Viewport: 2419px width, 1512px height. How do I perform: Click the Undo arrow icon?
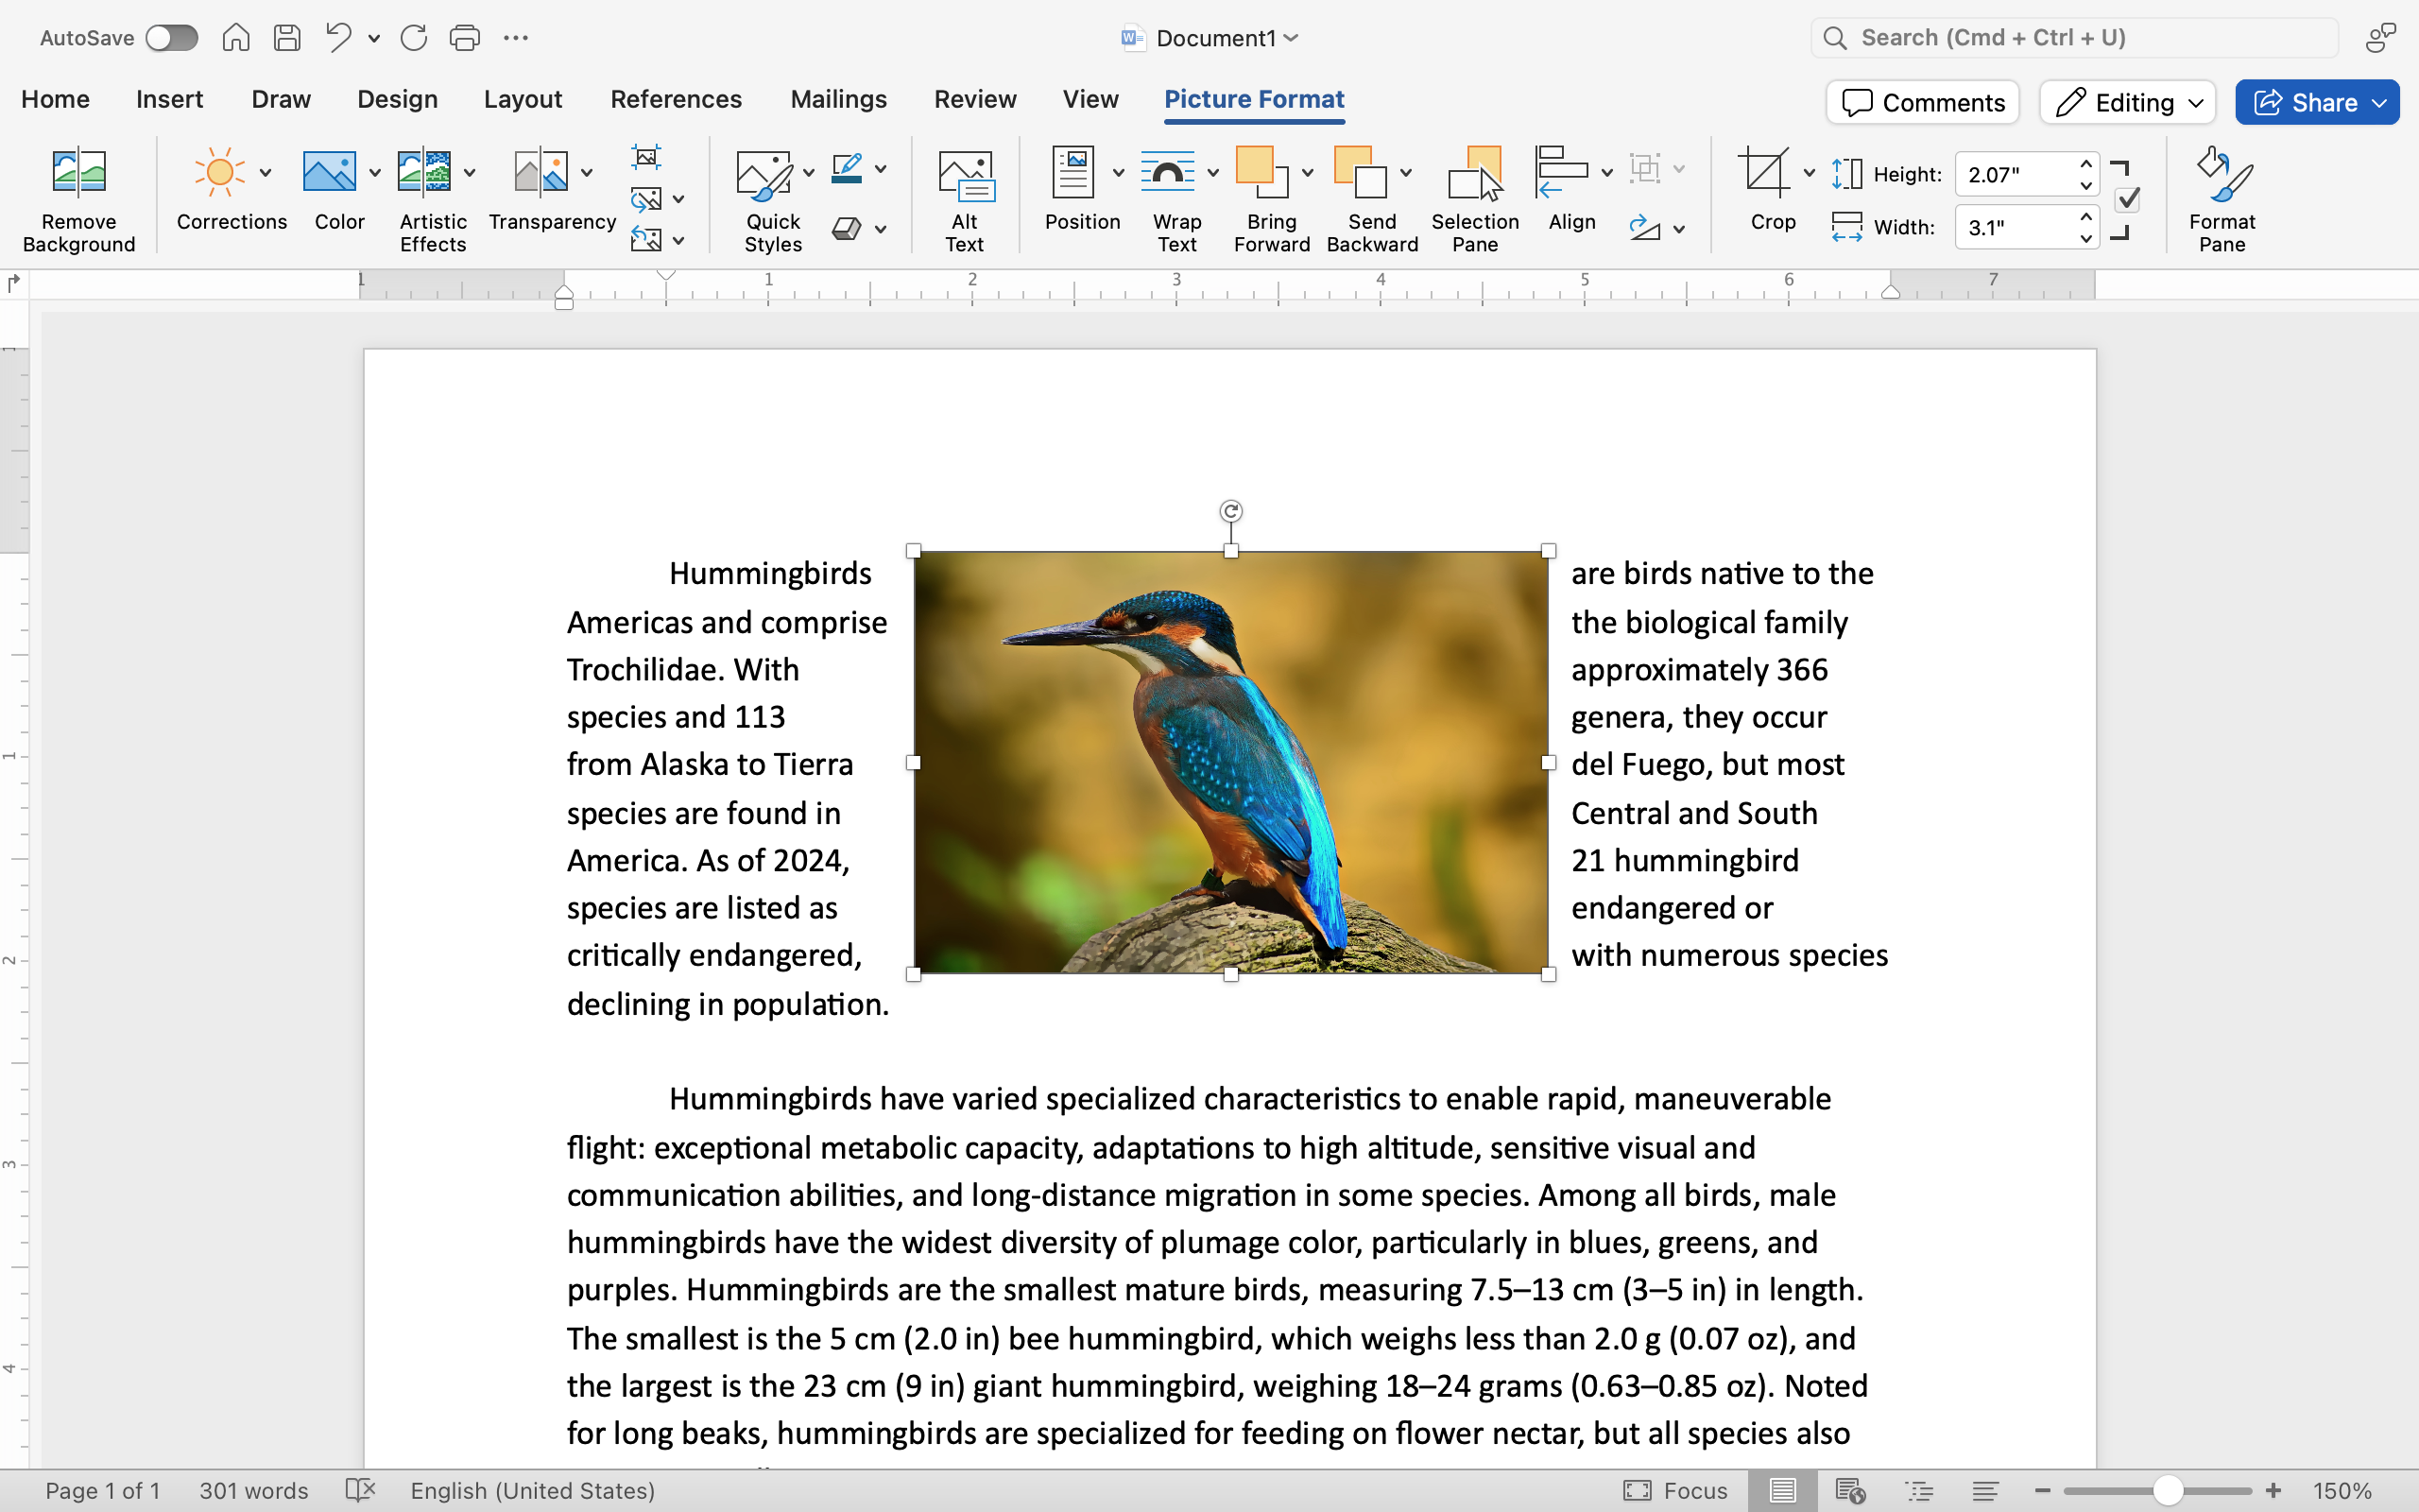click(339, 38)
